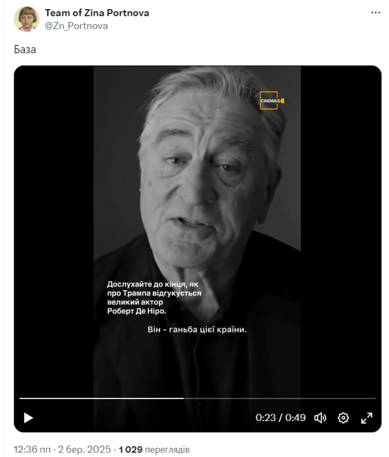389x457 pixels.
Task: Open the Zina Portnova profile avatar
Action: [x=27, y=19]
